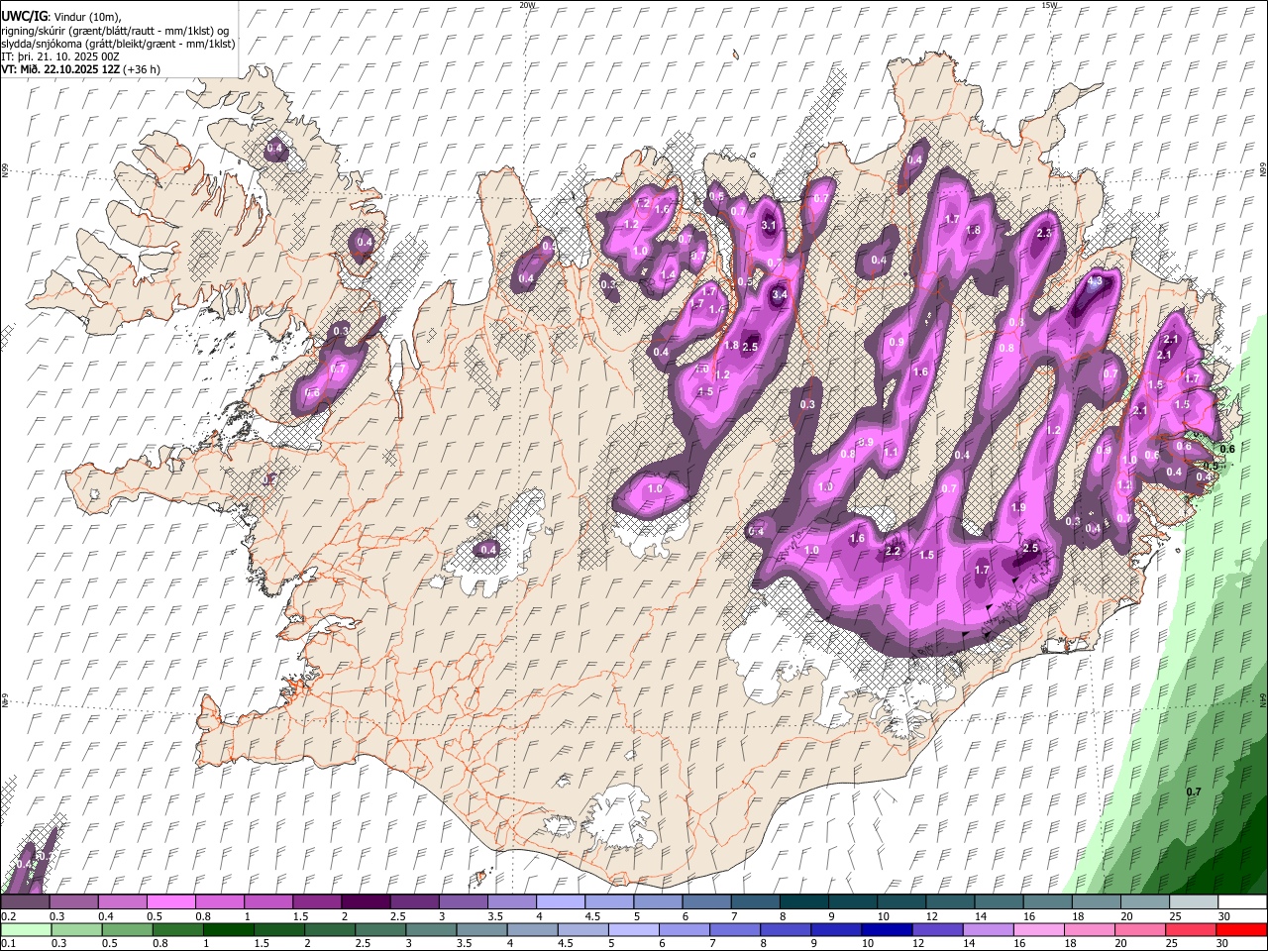
Task: Click the 3.1 snowfall value on the map
Action: [x=768, y=226]
